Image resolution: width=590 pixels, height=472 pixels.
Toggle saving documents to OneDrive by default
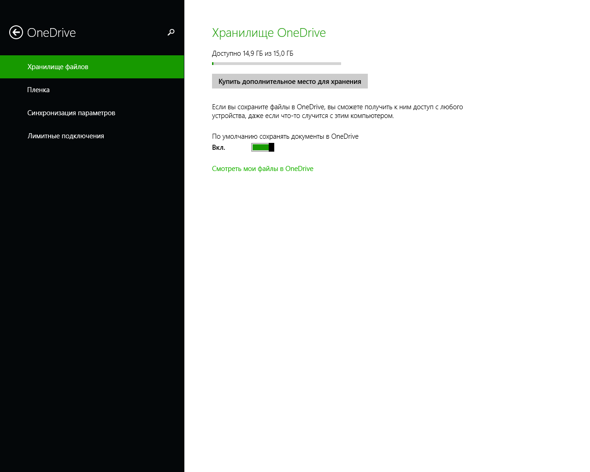click(263, 147)
